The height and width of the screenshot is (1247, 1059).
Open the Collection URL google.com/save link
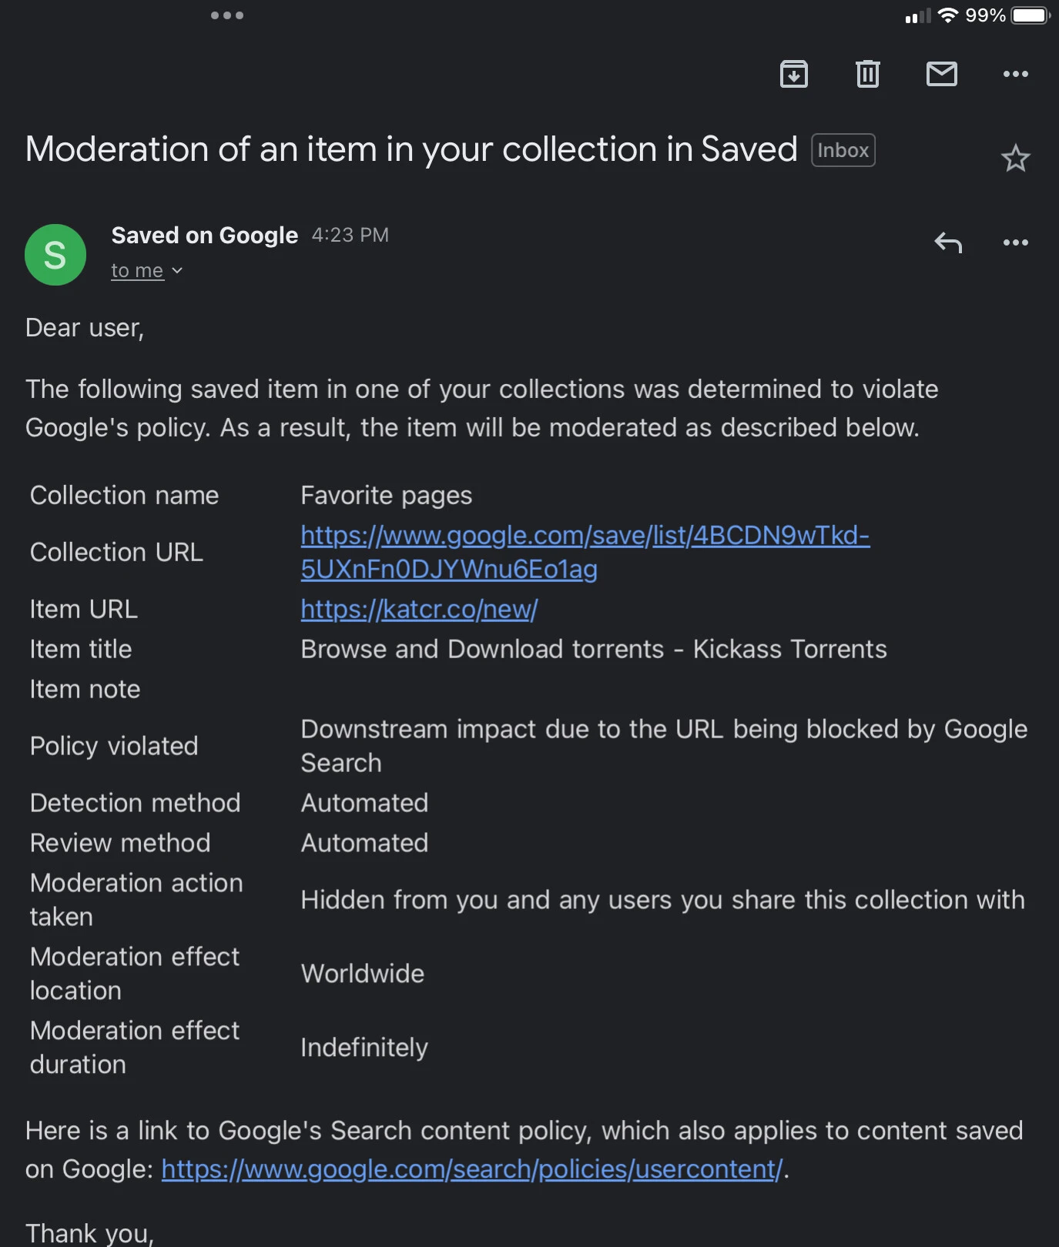coord(585,536)
